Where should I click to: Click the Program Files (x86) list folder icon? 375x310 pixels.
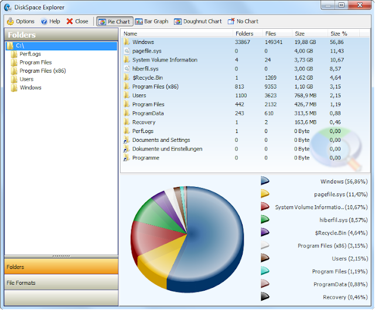click(x=127, y=86)
